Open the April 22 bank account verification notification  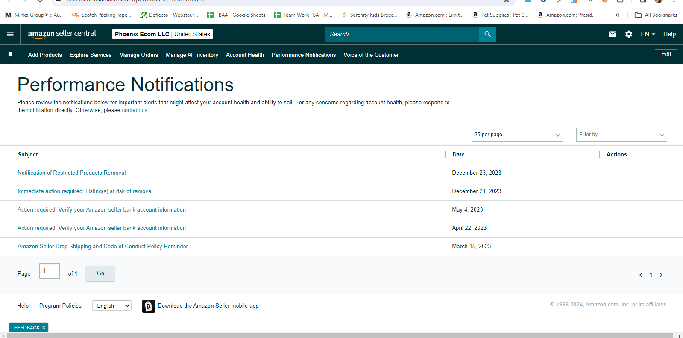[x=102, y=228]
